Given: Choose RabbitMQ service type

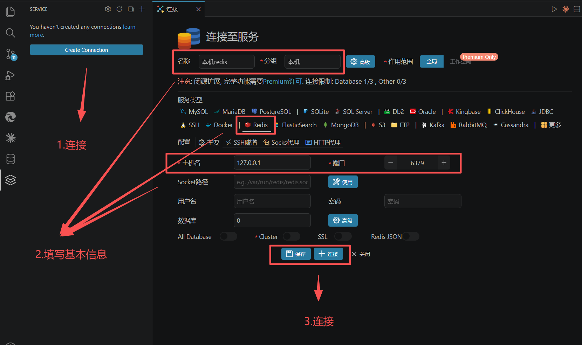Looking at the screenshot, I should click(x=468, y=125).
